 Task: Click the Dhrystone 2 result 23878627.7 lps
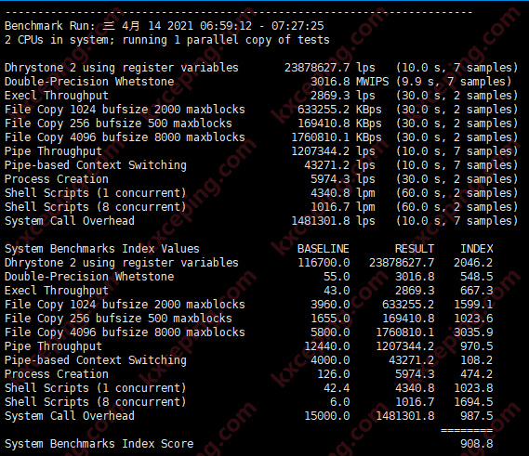click(x=330, y=68)
